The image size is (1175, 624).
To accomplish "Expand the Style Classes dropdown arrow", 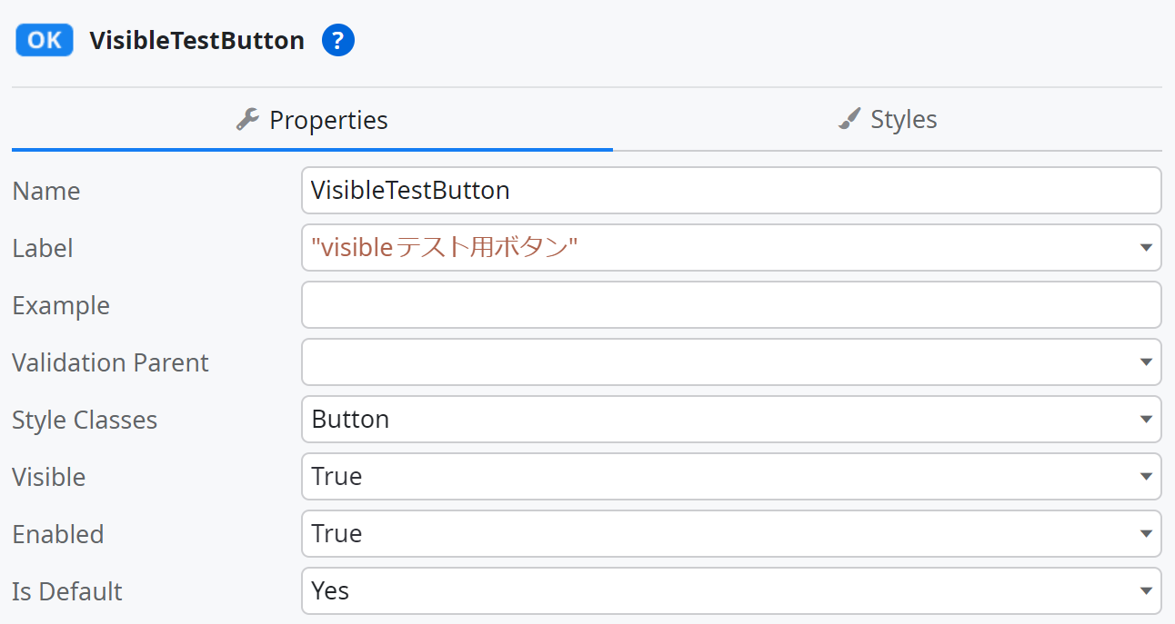I will pyautogui.click(x=1145, y=420).
